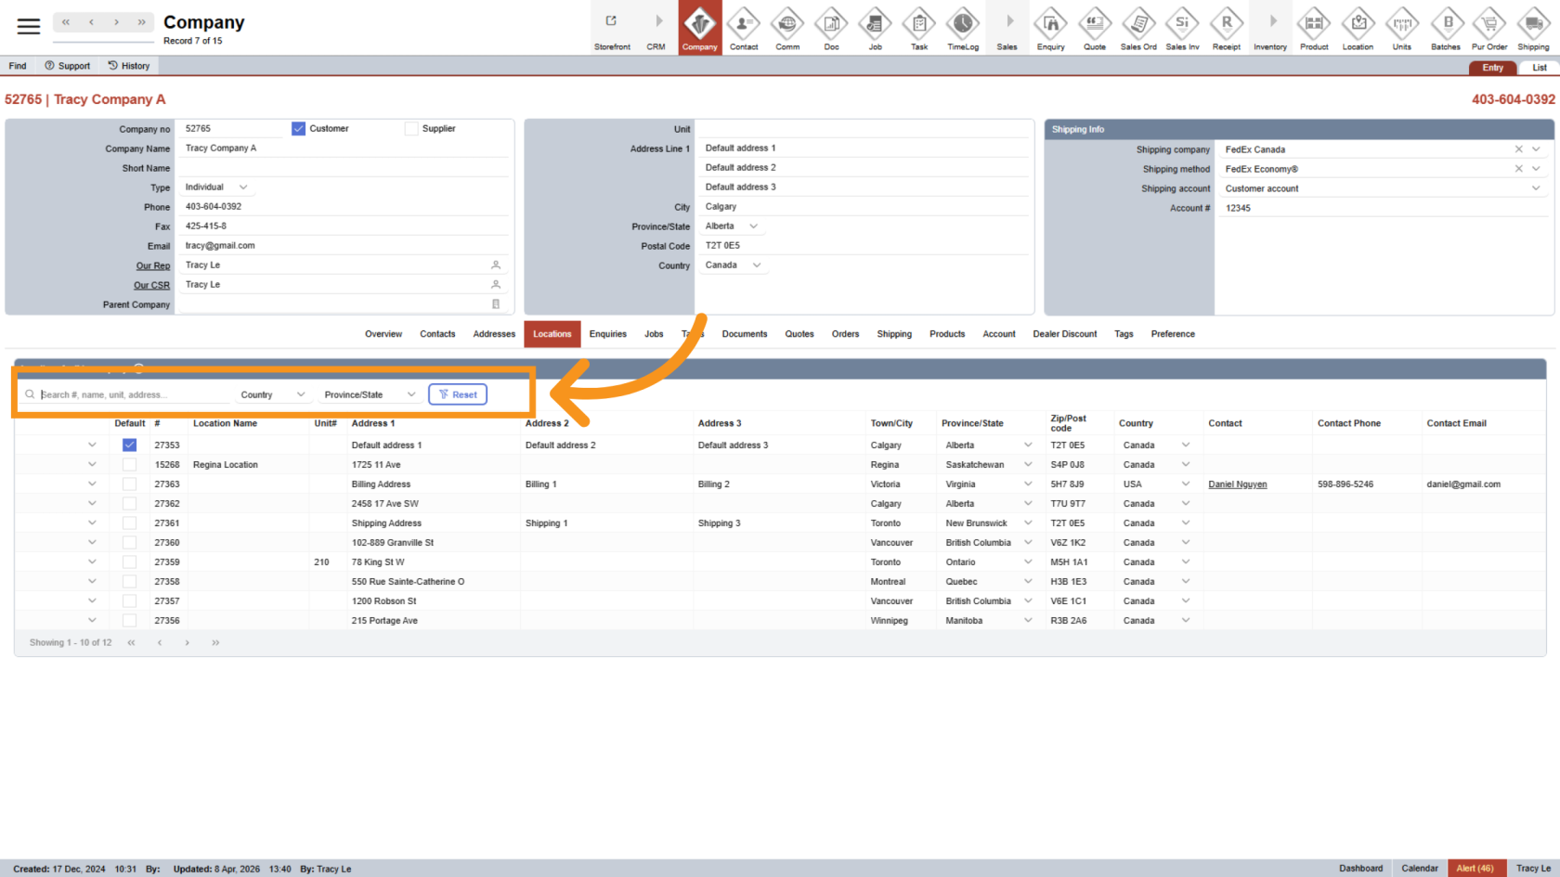Switch to the Documents tab
This screenshot has width=1560, height=877.
point(745,334)
